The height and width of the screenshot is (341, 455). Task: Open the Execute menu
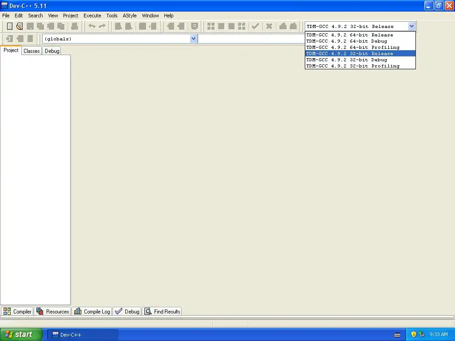tap(92, 16)
